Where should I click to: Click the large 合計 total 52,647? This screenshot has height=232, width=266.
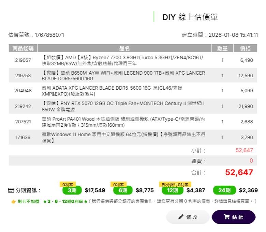point(239,172)
